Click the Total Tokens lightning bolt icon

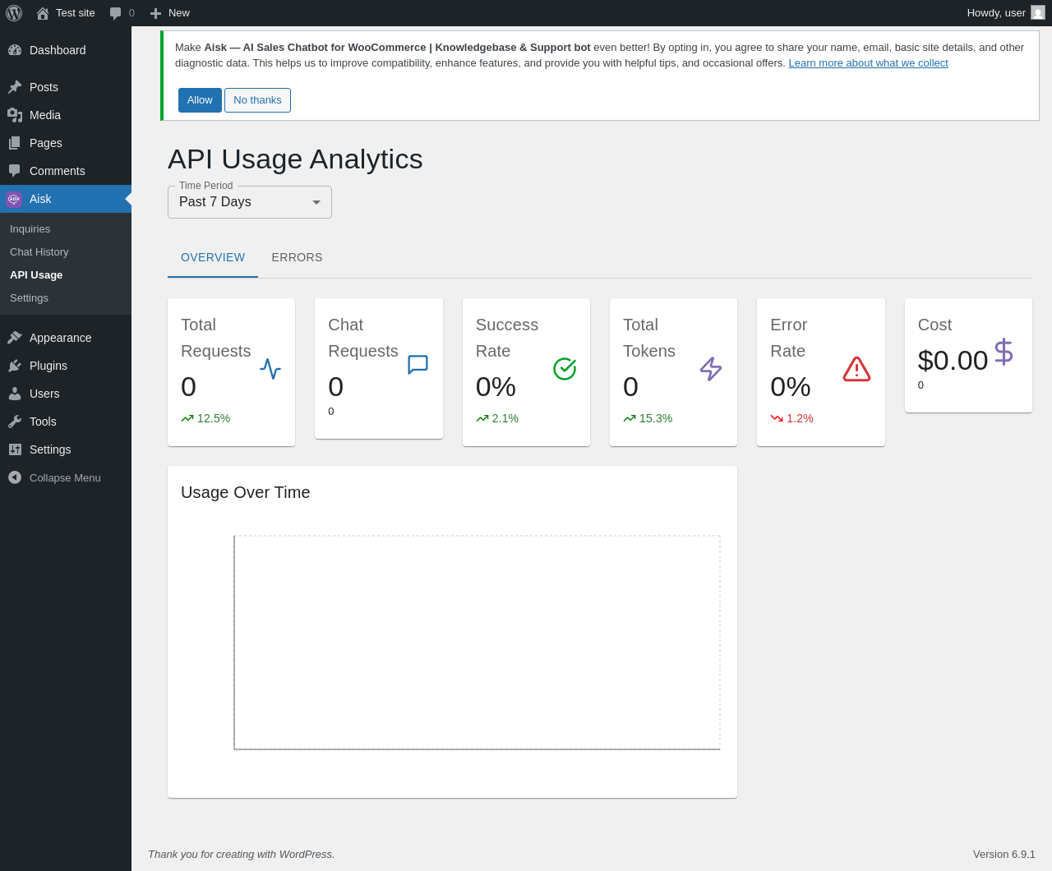pos(711,369)
